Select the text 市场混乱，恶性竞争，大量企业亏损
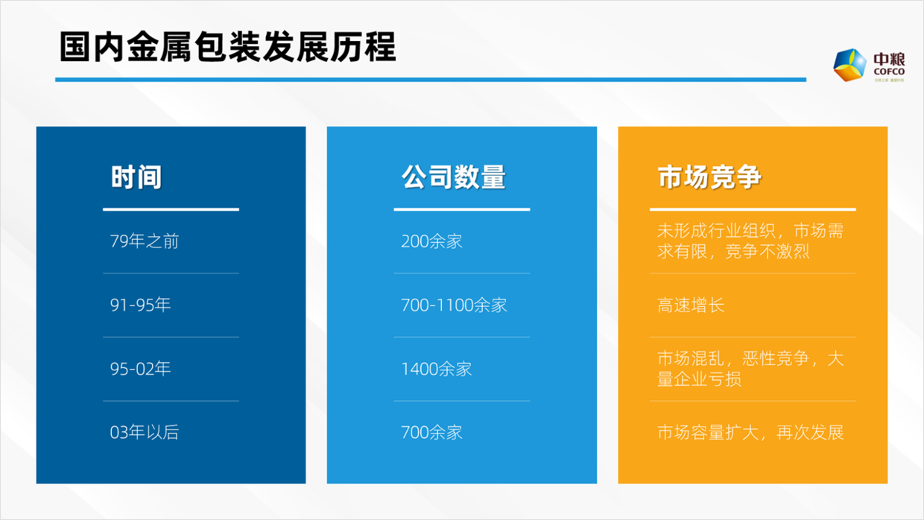This screenshot has height=520, width=924. (x=750, y=369)
